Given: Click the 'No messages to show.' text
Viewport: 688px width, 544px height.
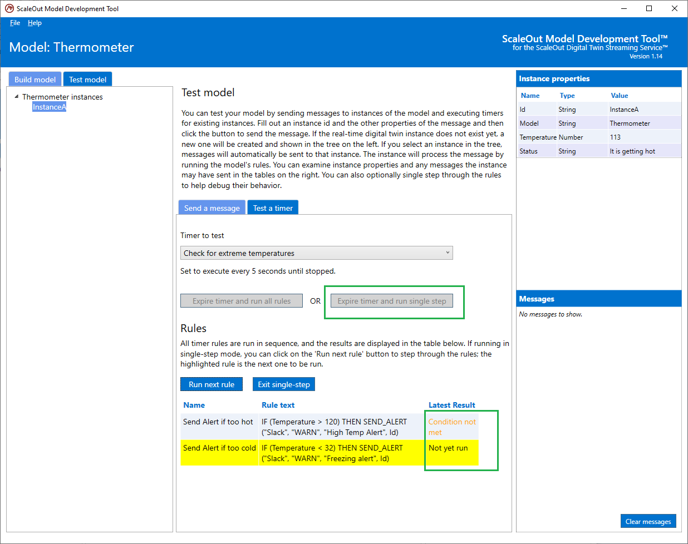Looking at the screenshot, I should point(551,314).
